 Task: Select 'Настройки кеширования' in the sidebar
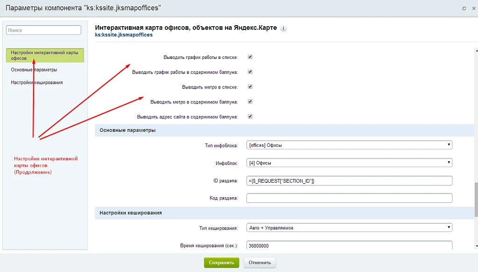click(36, 82)
